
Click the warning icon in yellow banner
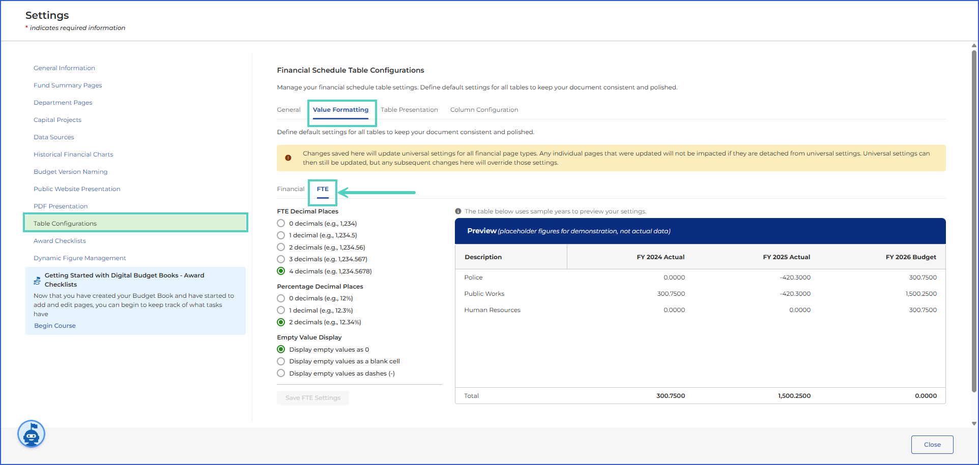(288, 158)
